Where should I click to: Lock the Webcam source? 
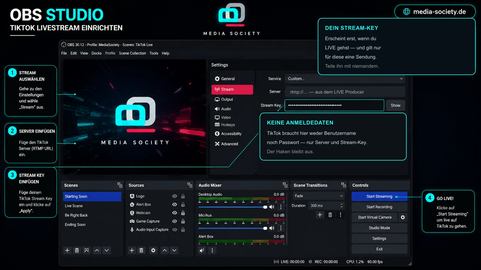(x=183, y=213)
